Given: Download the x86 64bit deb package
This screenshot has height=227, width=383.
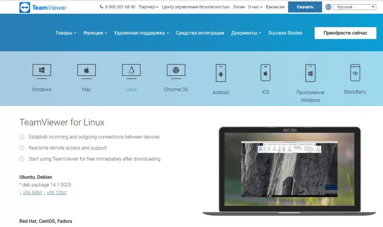Looking at the screenshot, I should click(32, 193).
